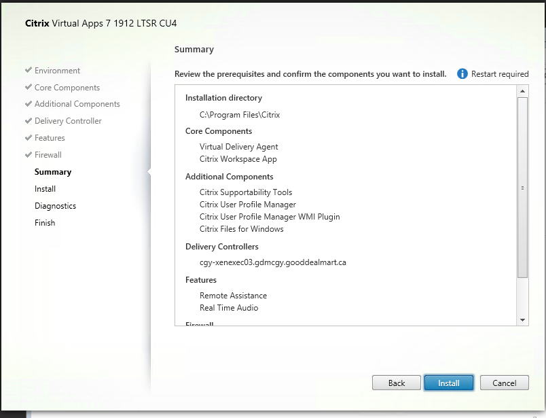Click the Citrix User Profile Manager WMI Plugin entry

(x=270, y=217)
